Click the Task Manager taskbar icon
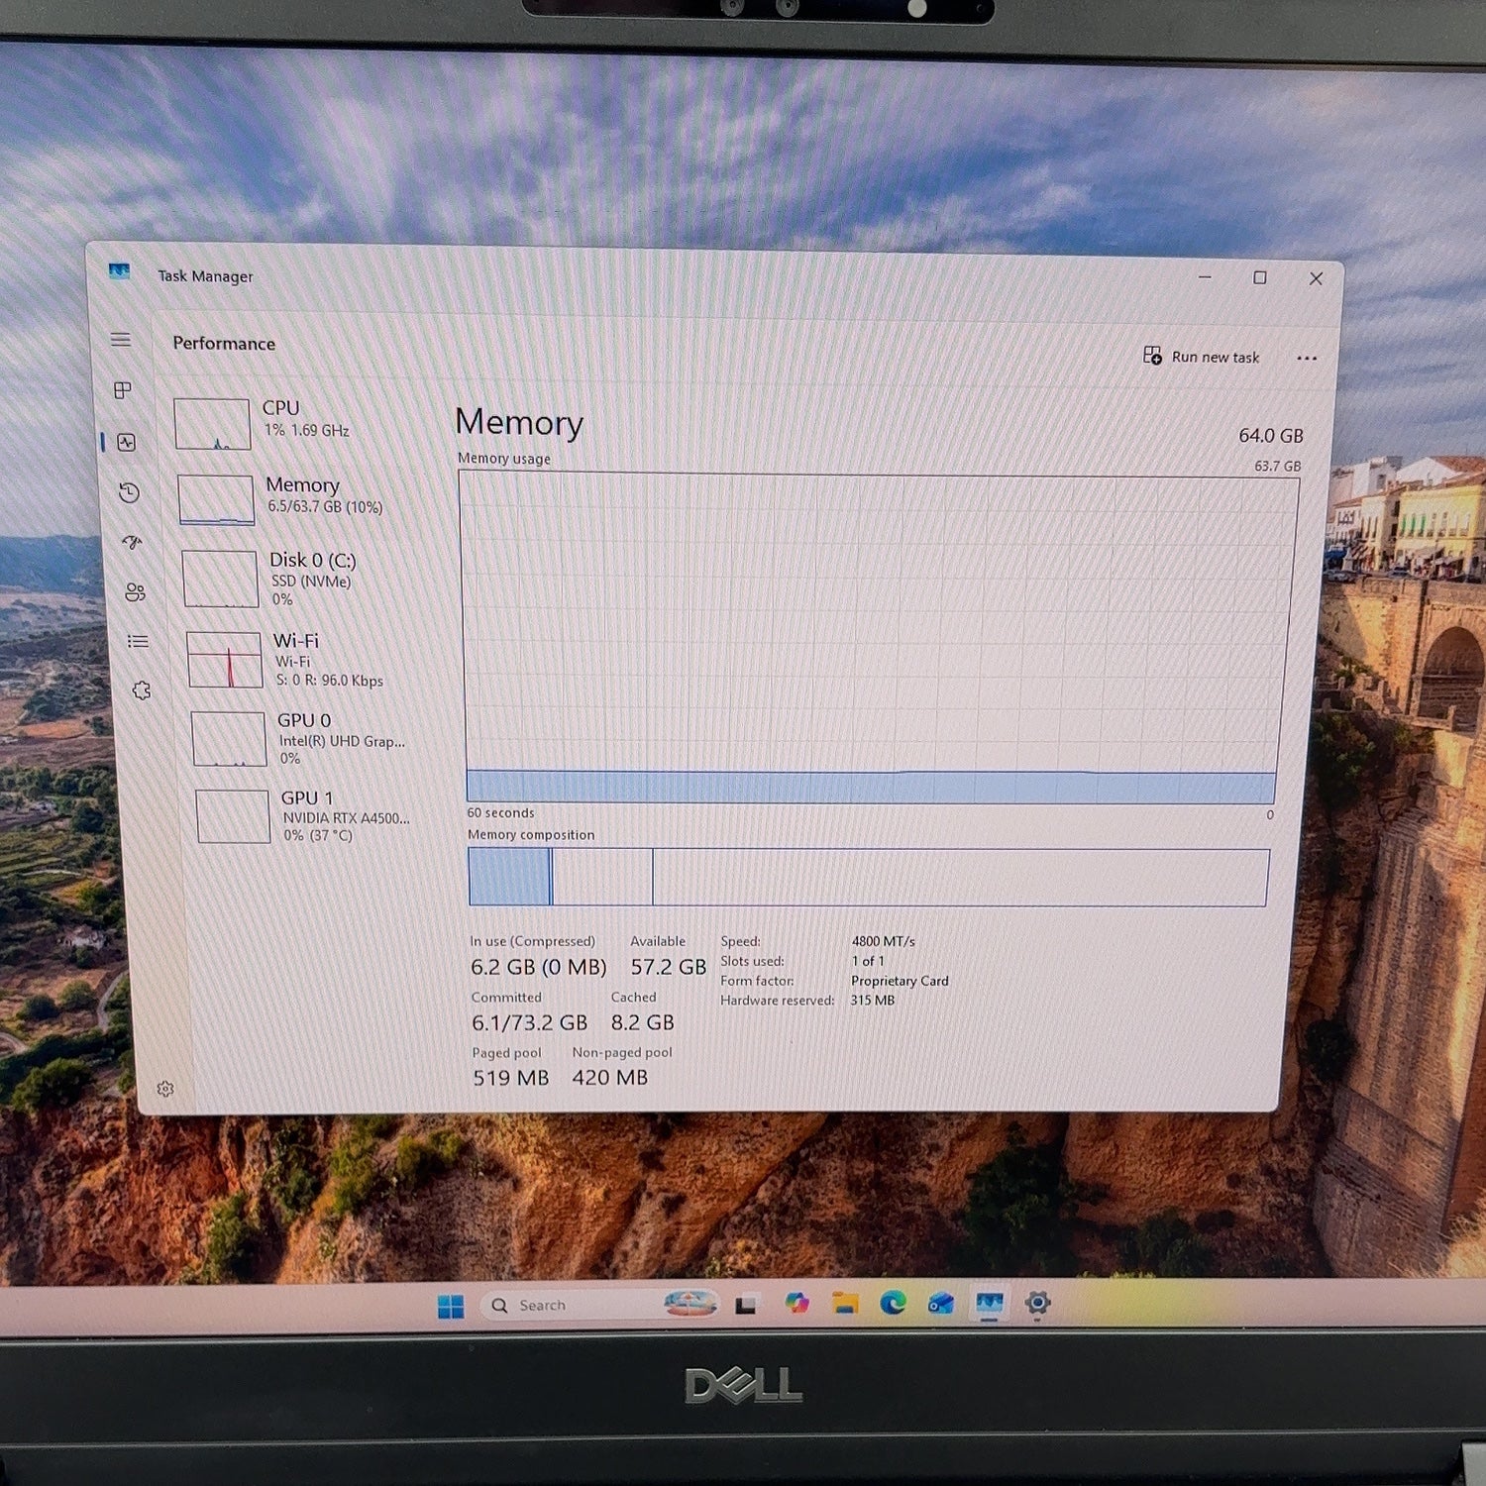 989,1303
